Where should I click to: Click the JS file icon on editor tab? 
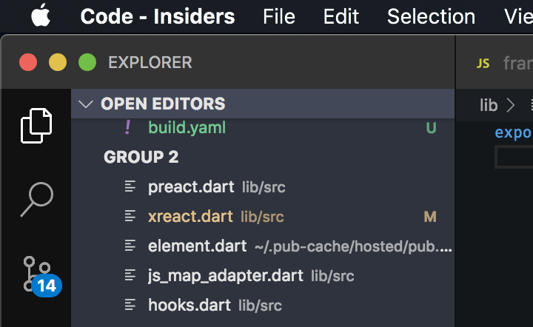tap(483, 64)
